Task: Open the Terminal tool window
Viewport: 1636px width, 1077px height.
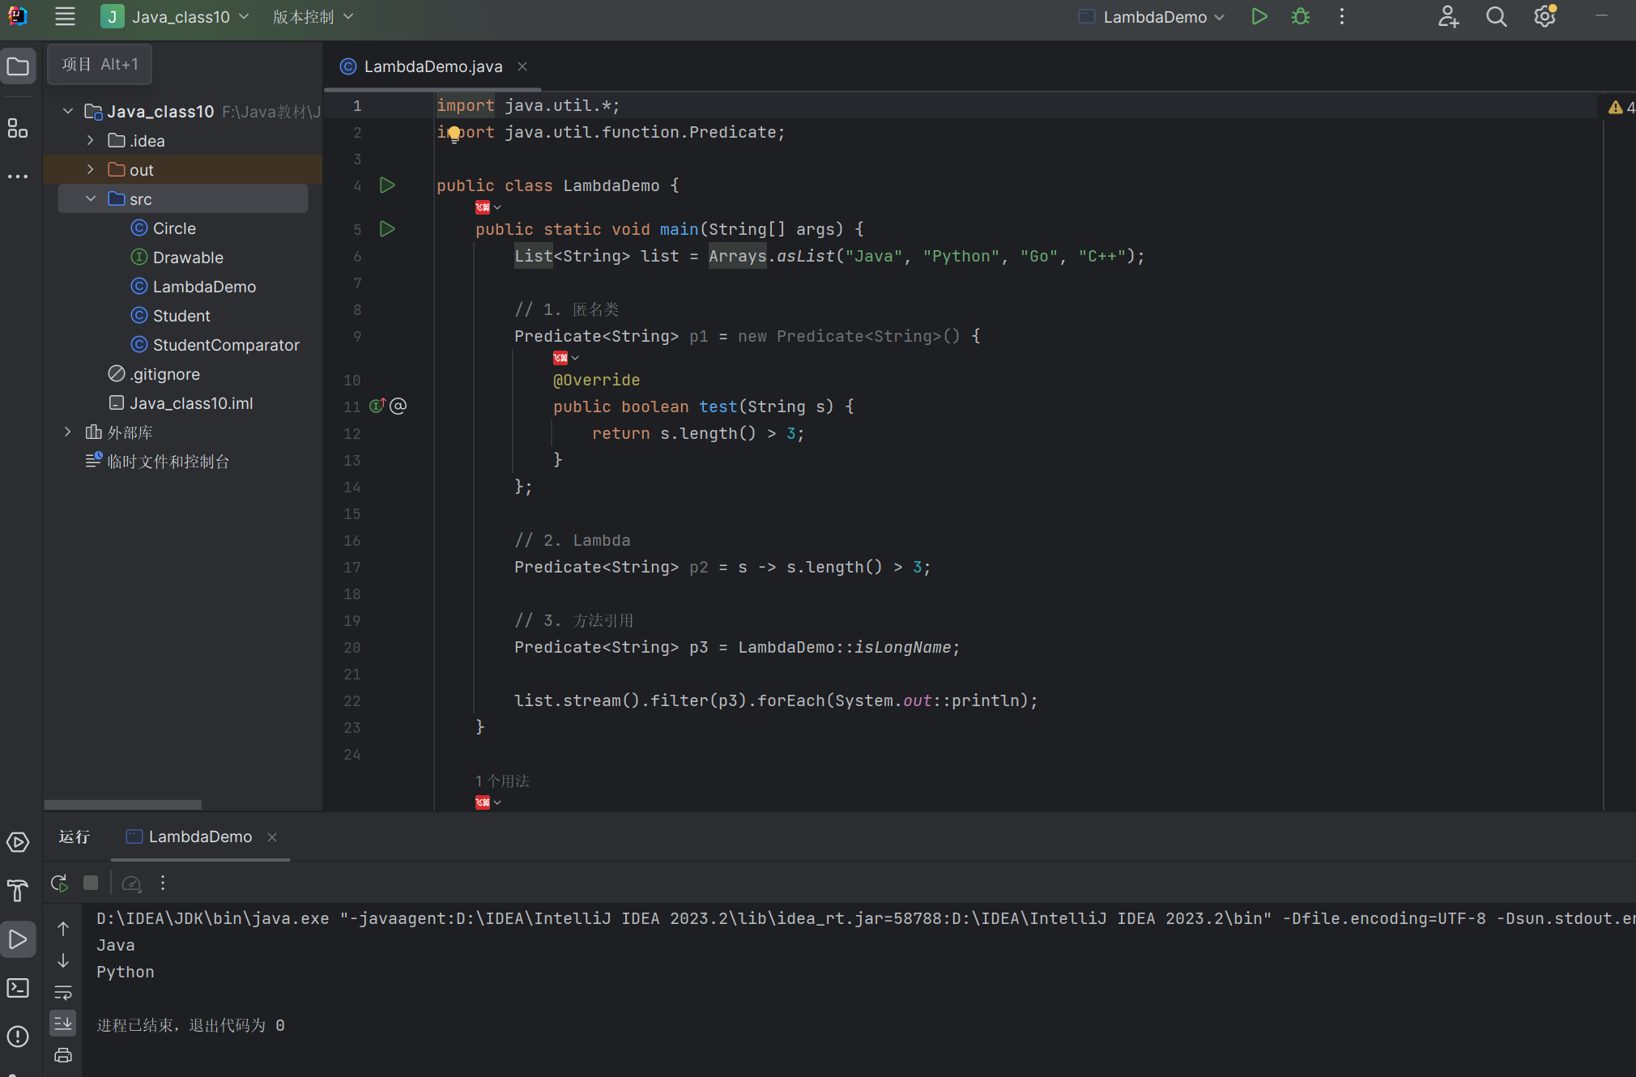Action: [18, 988]
